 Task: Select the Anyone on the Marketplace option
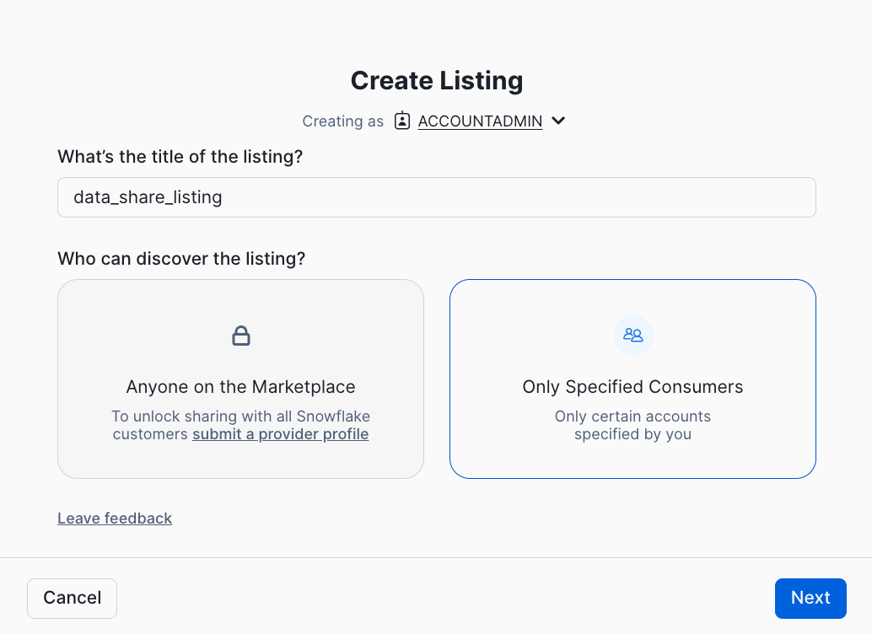coord(240,379)
